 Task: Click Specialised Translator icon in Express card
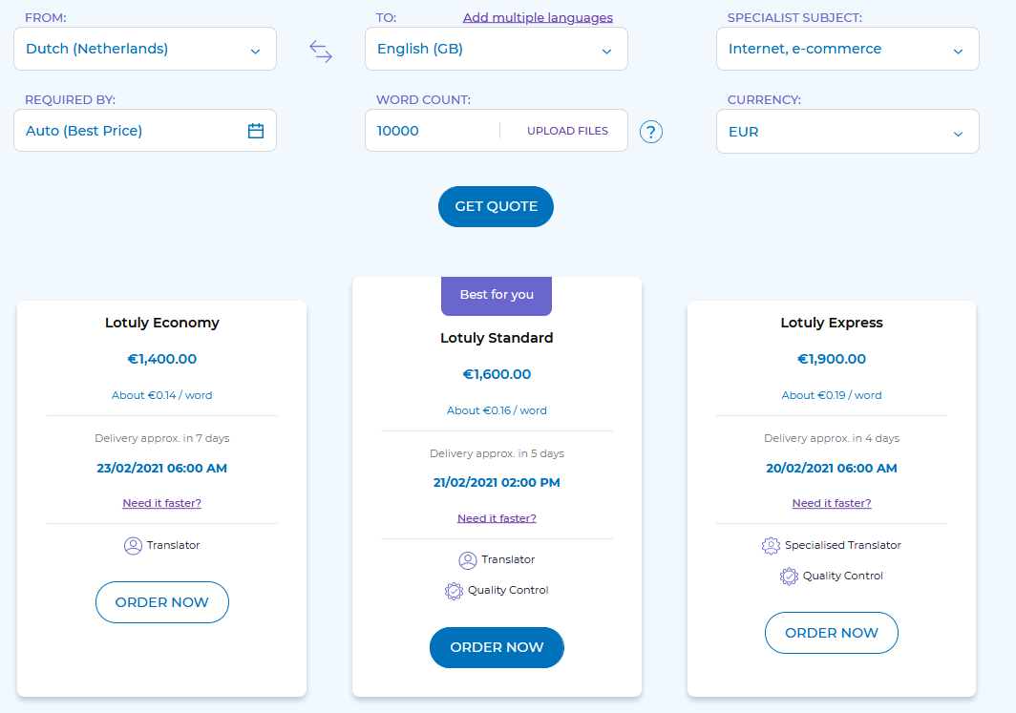click(772, 546)
